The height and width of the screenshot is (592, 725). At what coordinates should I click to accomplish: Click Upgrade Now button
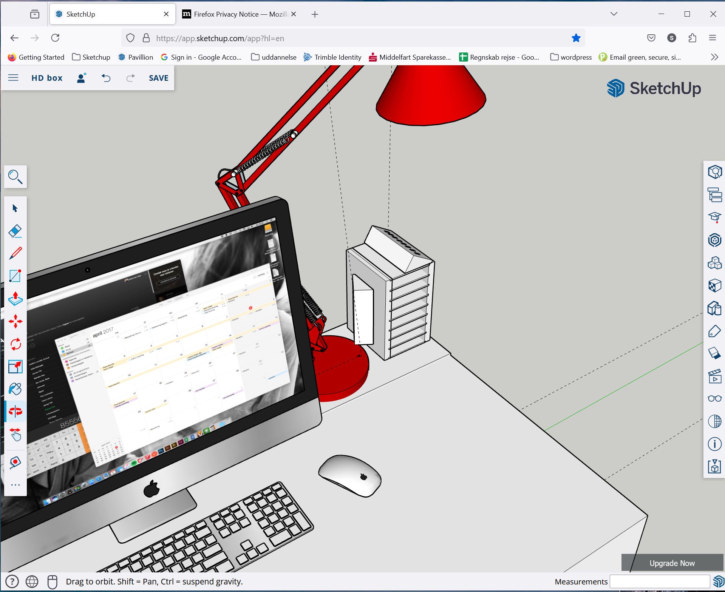(672, 563)
